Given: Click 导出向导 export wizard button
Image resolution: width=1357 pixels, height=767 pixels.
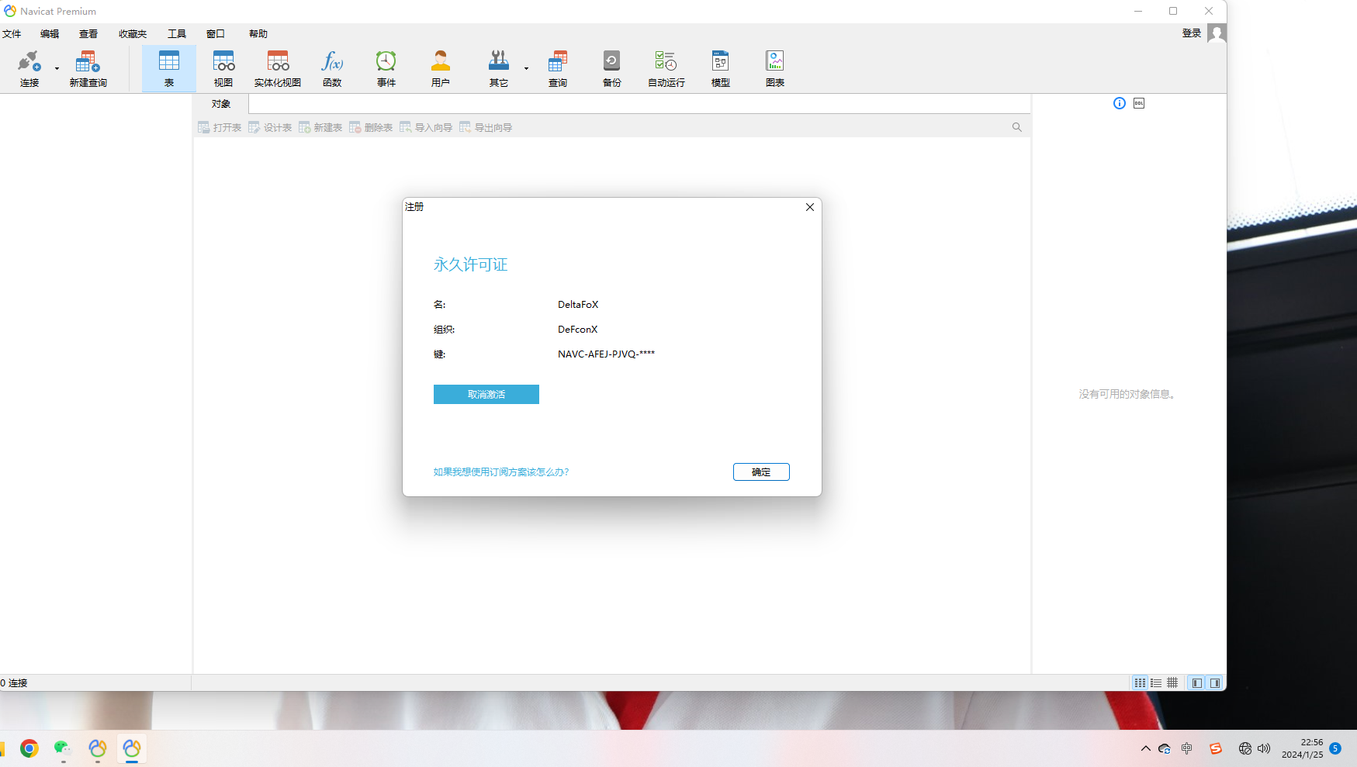Looking at the screenshot, I should coord(486,127).
